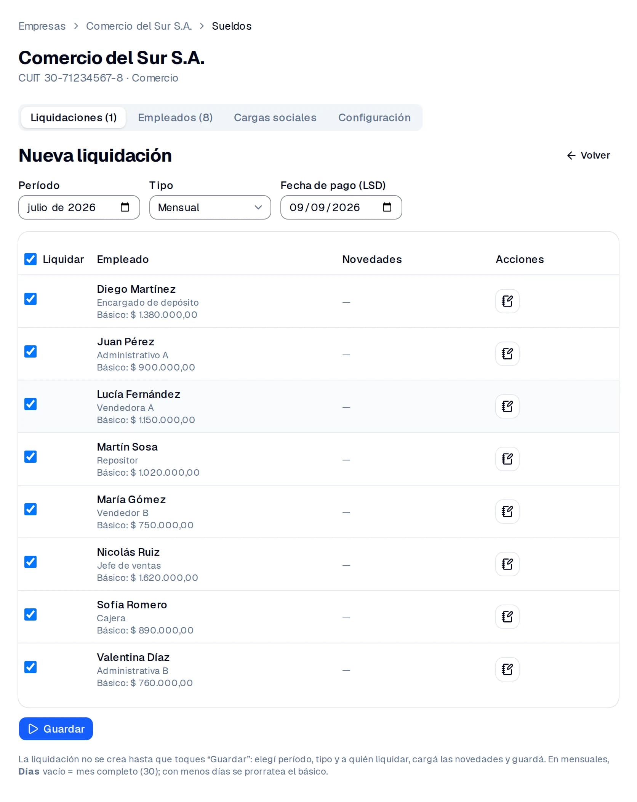Uncheck Diego Martínez's liquidar checkbox

30,299
